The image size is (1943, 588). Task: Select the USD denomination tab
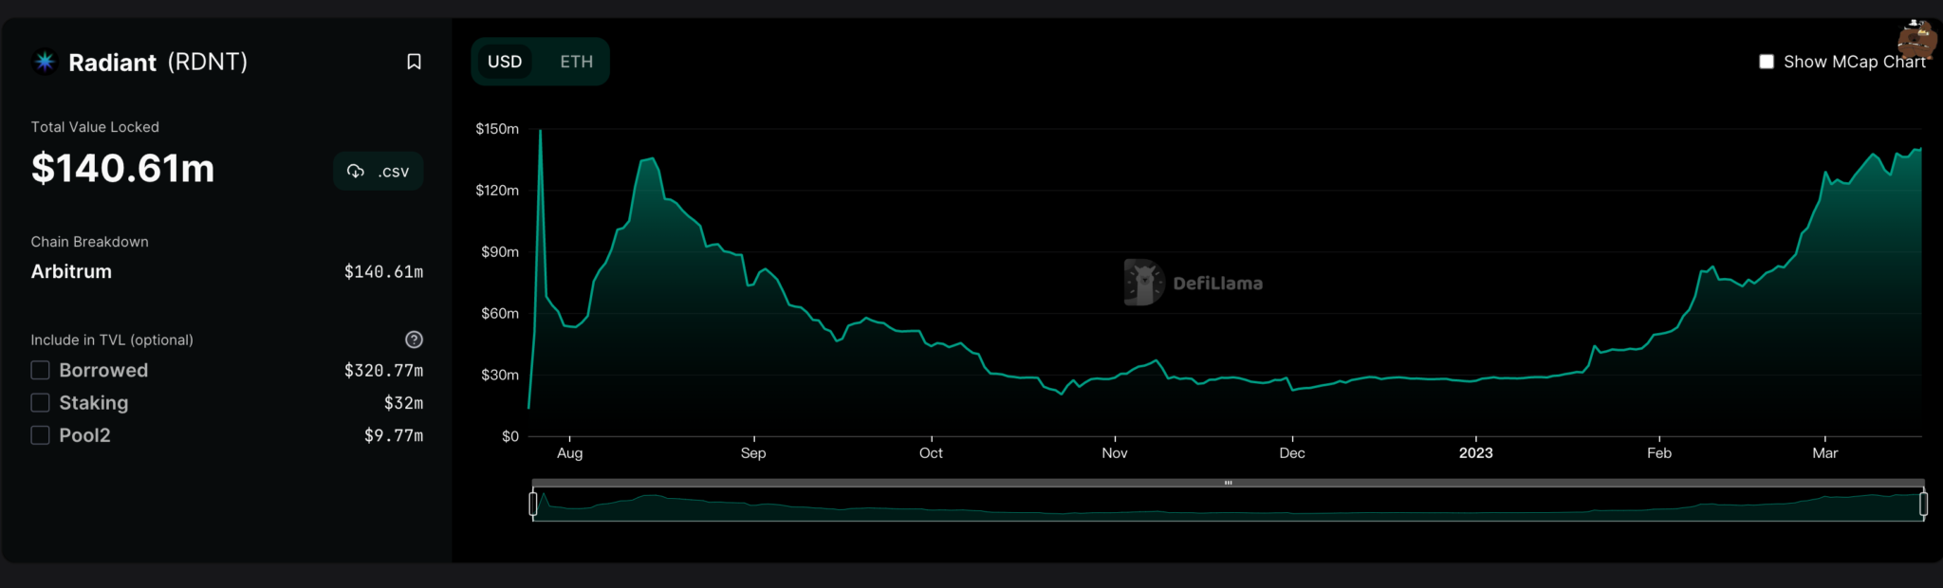pos(505,62)
